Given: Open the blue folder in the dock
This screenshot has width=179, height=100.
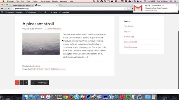Looking at the screenshot, I should pos(148,97).
